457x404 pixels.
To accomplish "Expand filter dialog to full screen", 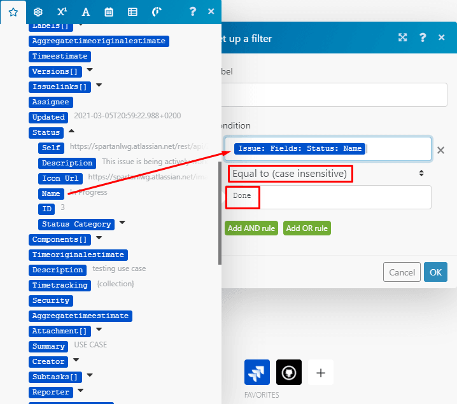I will [x=402, y=38].
